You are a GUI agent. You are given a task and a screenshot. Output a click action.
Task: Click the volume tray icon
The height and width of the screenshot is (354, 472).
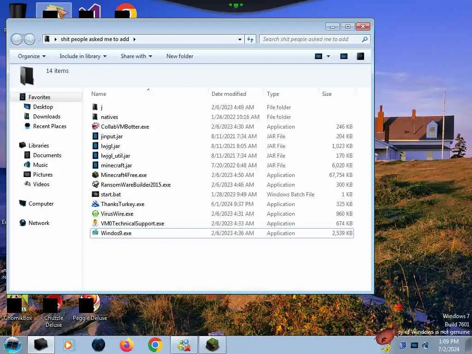point(425,345)
